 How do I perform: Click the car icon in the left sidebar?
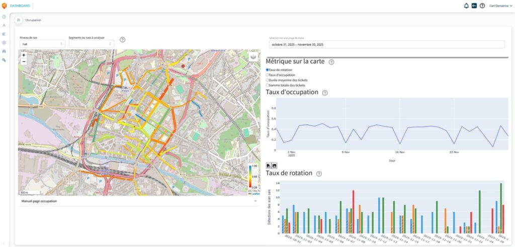coord(4,51)
